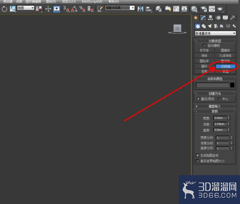Viewport: 240px width, 204px height.
Task: Click the object name input field
Action: coord(212,85)
